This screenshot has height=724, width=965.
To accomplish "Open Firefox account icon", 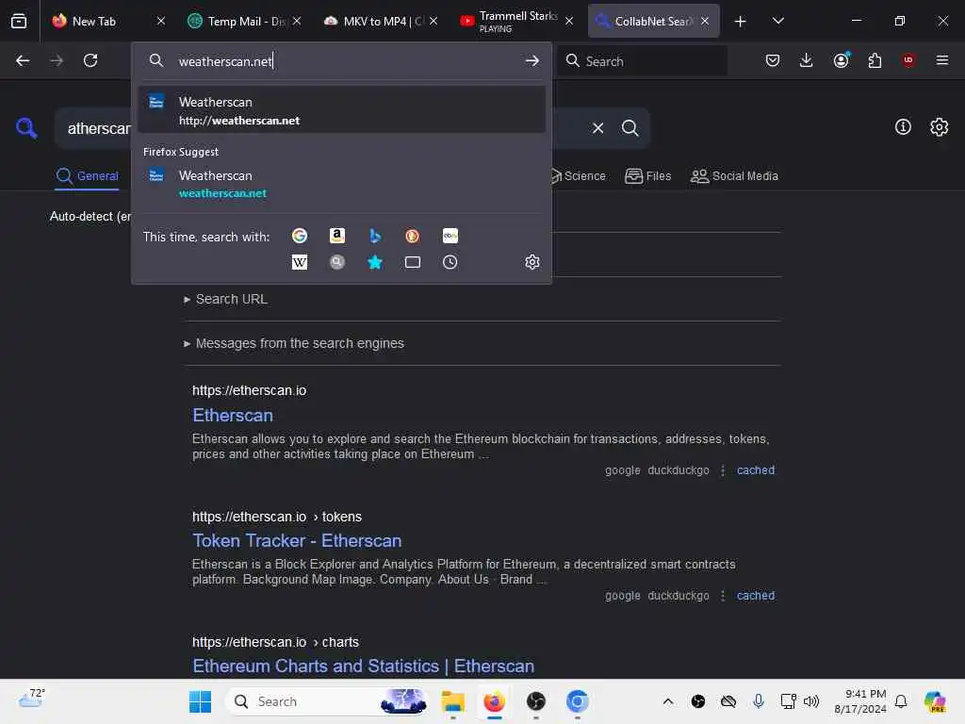I will (841, 60).
